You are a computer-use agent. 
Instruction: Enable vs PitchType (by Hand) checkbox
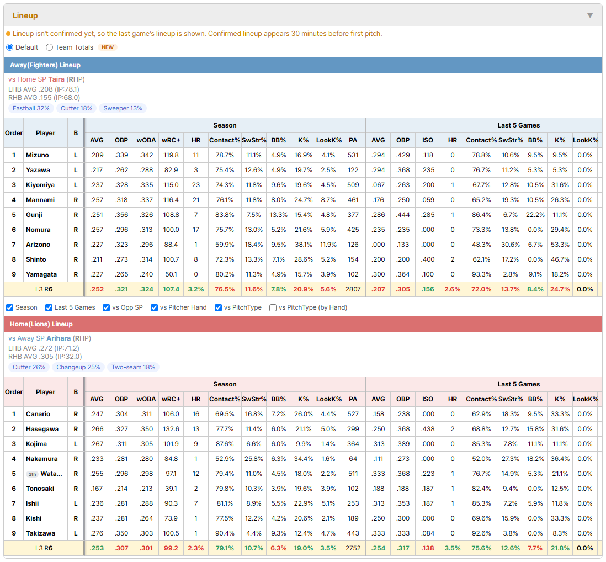click(x=273, y=307)
